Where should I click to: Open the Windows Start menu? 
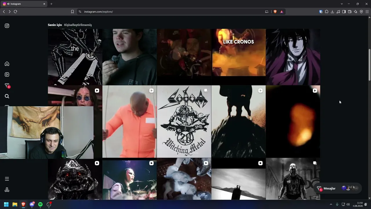point(6,204)
